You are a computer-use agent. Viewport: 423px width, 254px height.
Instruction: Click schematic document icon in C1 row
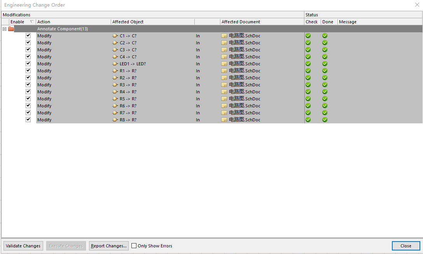224,36
